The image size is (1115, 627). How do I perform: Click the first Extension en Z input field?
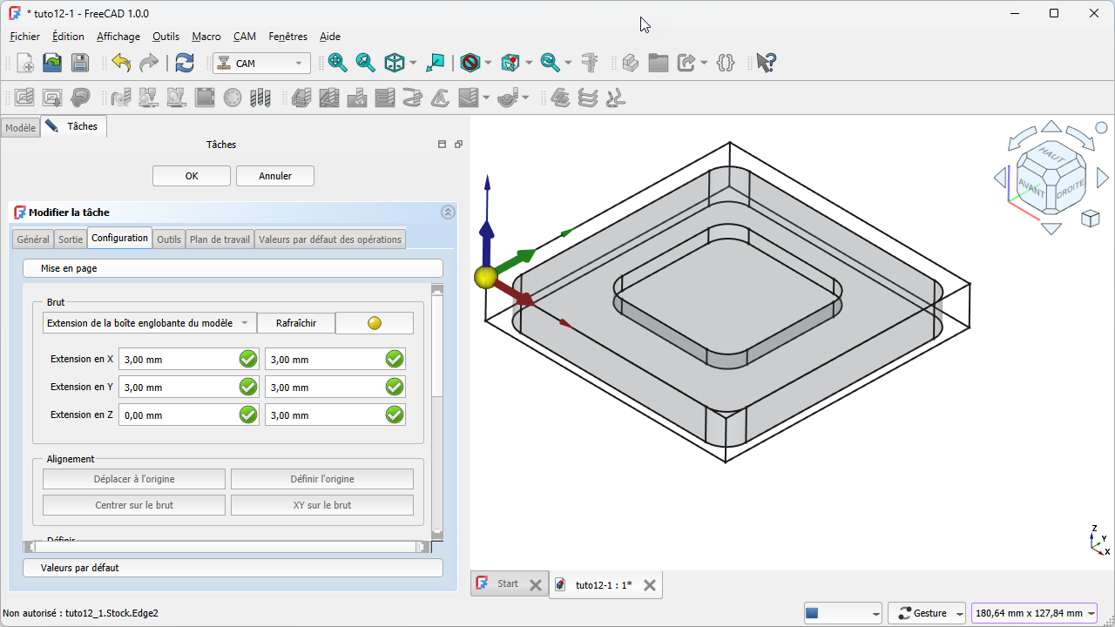pyautogui.click(x=178, y=415)
